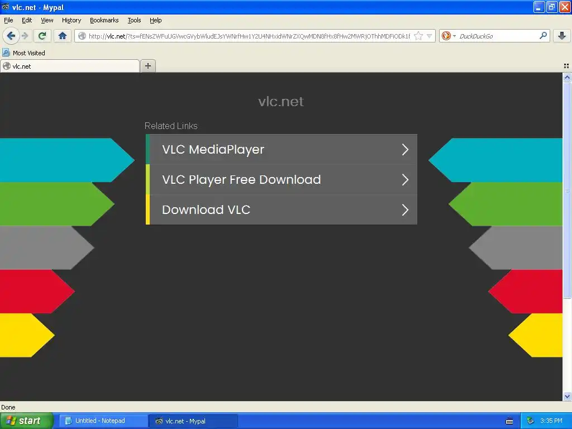
Task: Click the Mypal raccoon icon in title bar
Action: pyautogui.click(x=6, y=7)
